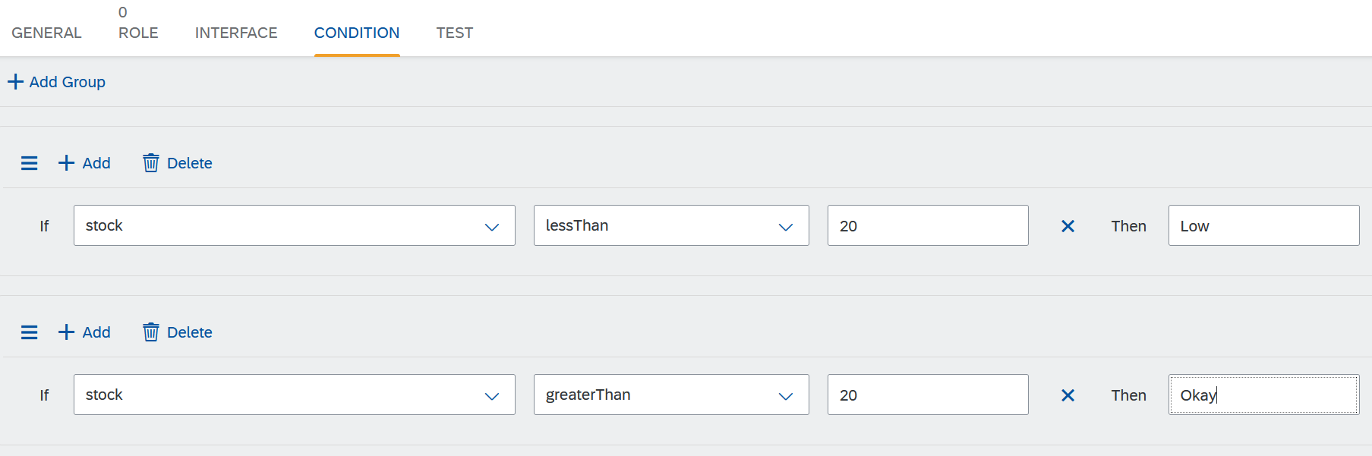Screen dimensions: 1372x456
Task: Remove the greaterThan 20 condition row
Action: tap(1068, 395)
